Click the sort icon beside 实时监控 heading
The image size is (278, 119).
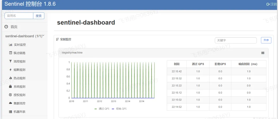click(x=57, y=39)
